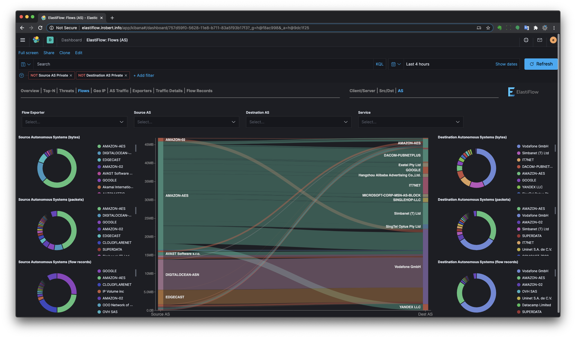Screen dimensions: 576x338
Task: Open the Overview dashboard tab
Action: (x=30, y=91)
